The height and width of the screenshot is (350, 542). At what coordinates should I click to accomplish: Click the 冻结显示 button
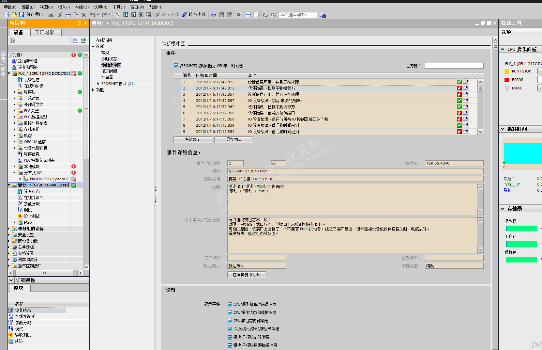coord(193,139)
